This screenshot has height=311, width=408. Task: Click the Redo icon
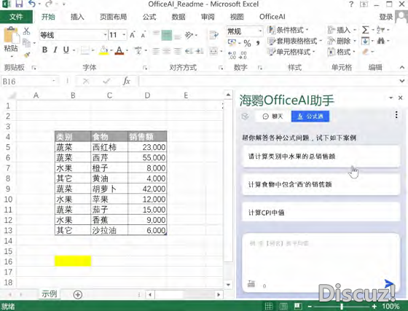point(50,4)
